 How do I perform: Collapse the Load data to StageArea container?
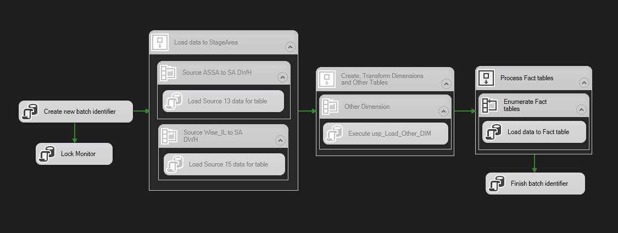(x=289, y=47)
